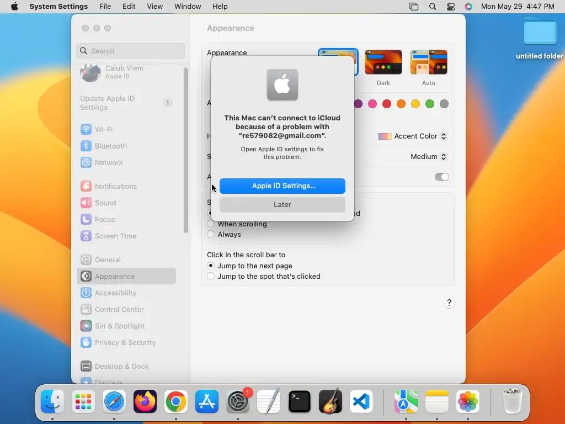Launch Safari from the Dock
Screen dimensions: 565x424
tap(114, 401)
